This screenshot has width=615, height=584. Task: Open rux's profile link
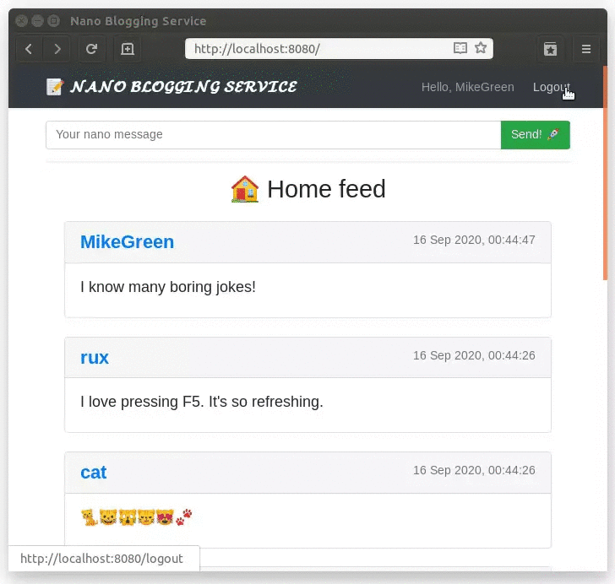95,358
